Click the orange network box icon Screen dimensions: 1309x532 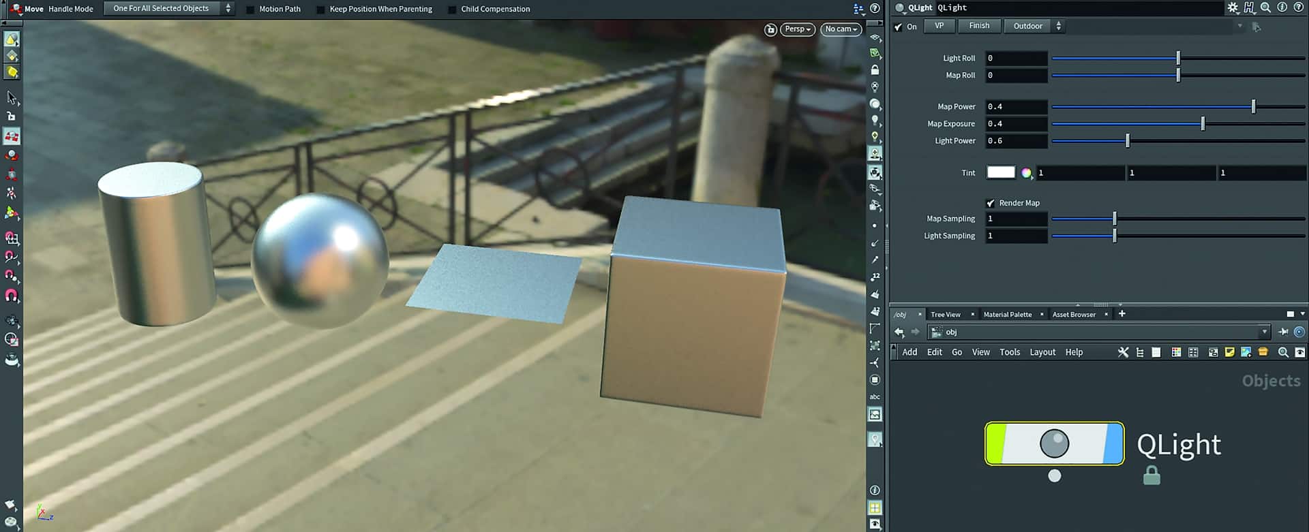tap(1263, 352)
